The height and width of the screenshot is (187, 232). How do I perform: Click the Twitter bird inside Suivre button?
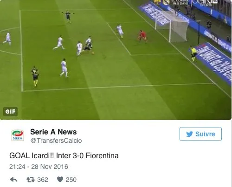point(190,134)
